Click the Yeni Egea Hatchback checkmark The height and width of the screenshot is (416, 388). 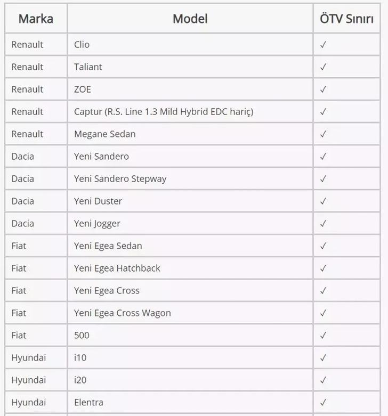tap(323, 268)
